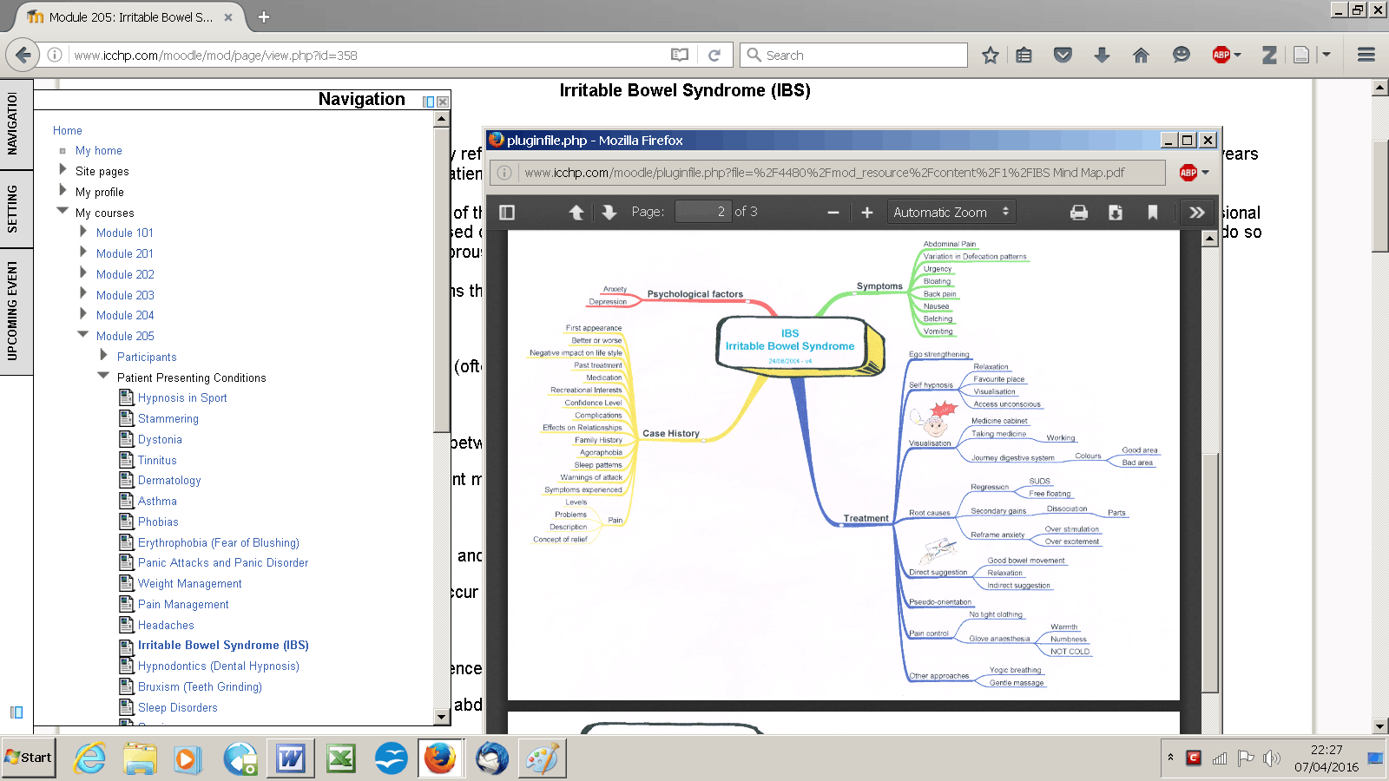
Task: Open the Automatic Zoom dropdown
Action: [x=950, y=211]
